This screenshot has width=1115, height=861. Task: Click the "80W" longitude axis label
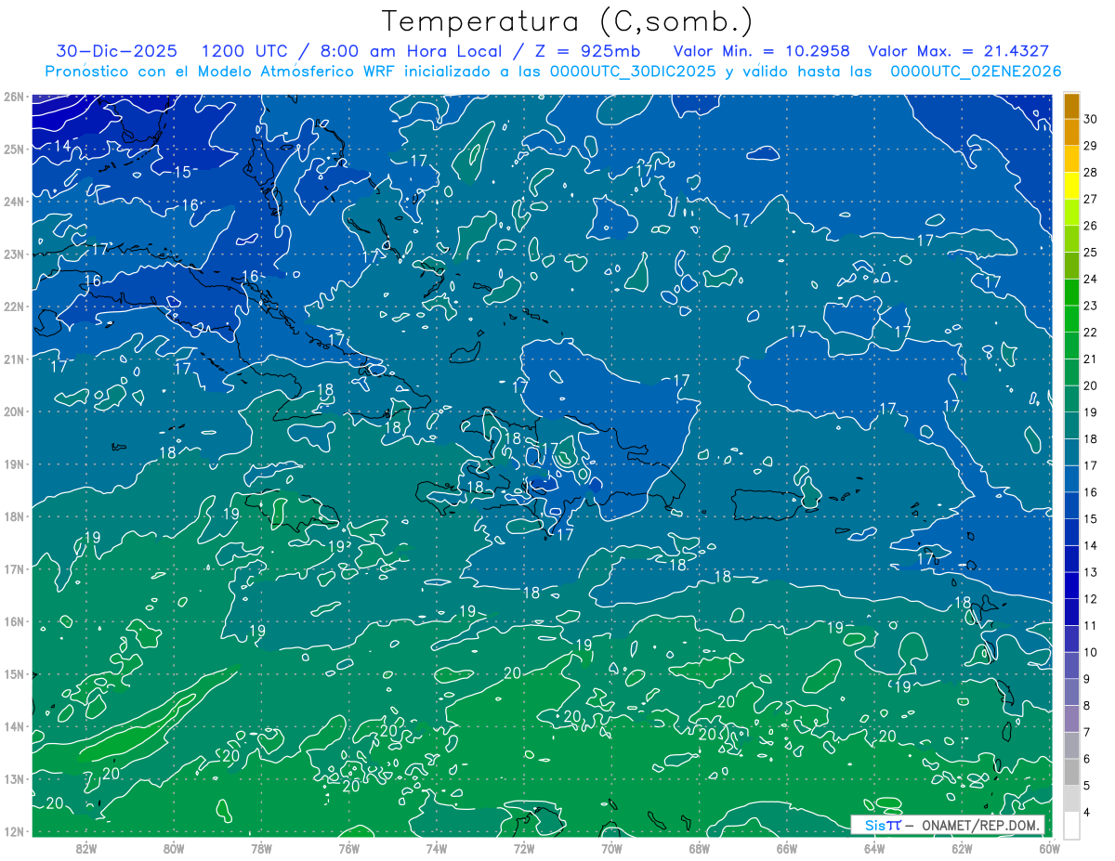pyautogui.click(x=174, y=848)
